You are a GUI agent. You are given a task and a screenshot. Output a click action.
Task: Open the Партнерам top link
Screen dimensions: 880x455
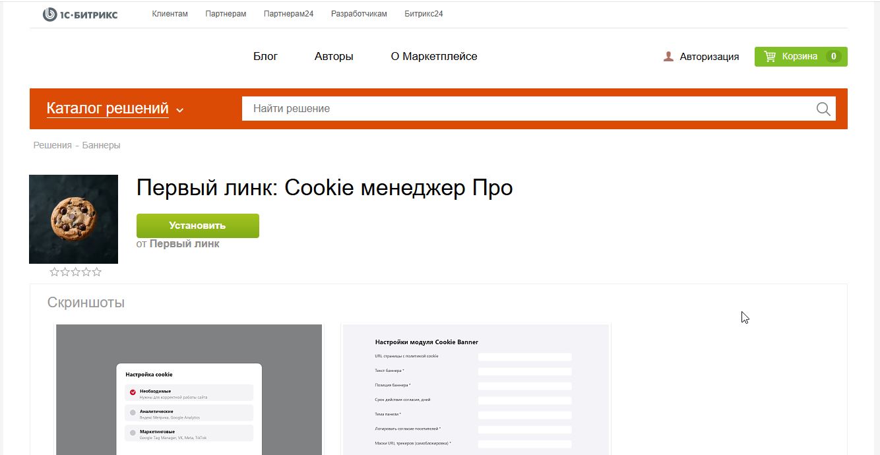(x=226, y=14)
